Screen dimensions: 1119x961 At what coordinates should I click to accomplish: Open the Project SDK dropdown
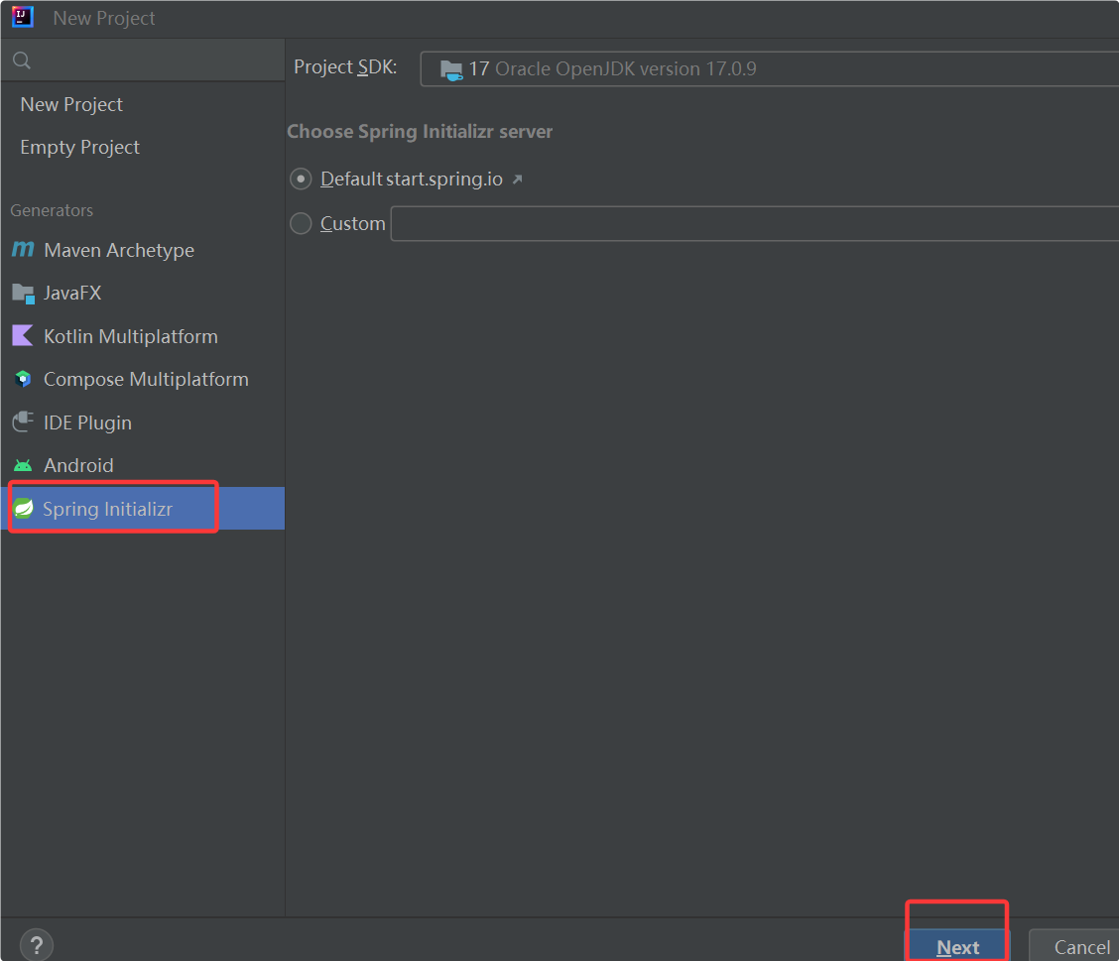(770, 69)
